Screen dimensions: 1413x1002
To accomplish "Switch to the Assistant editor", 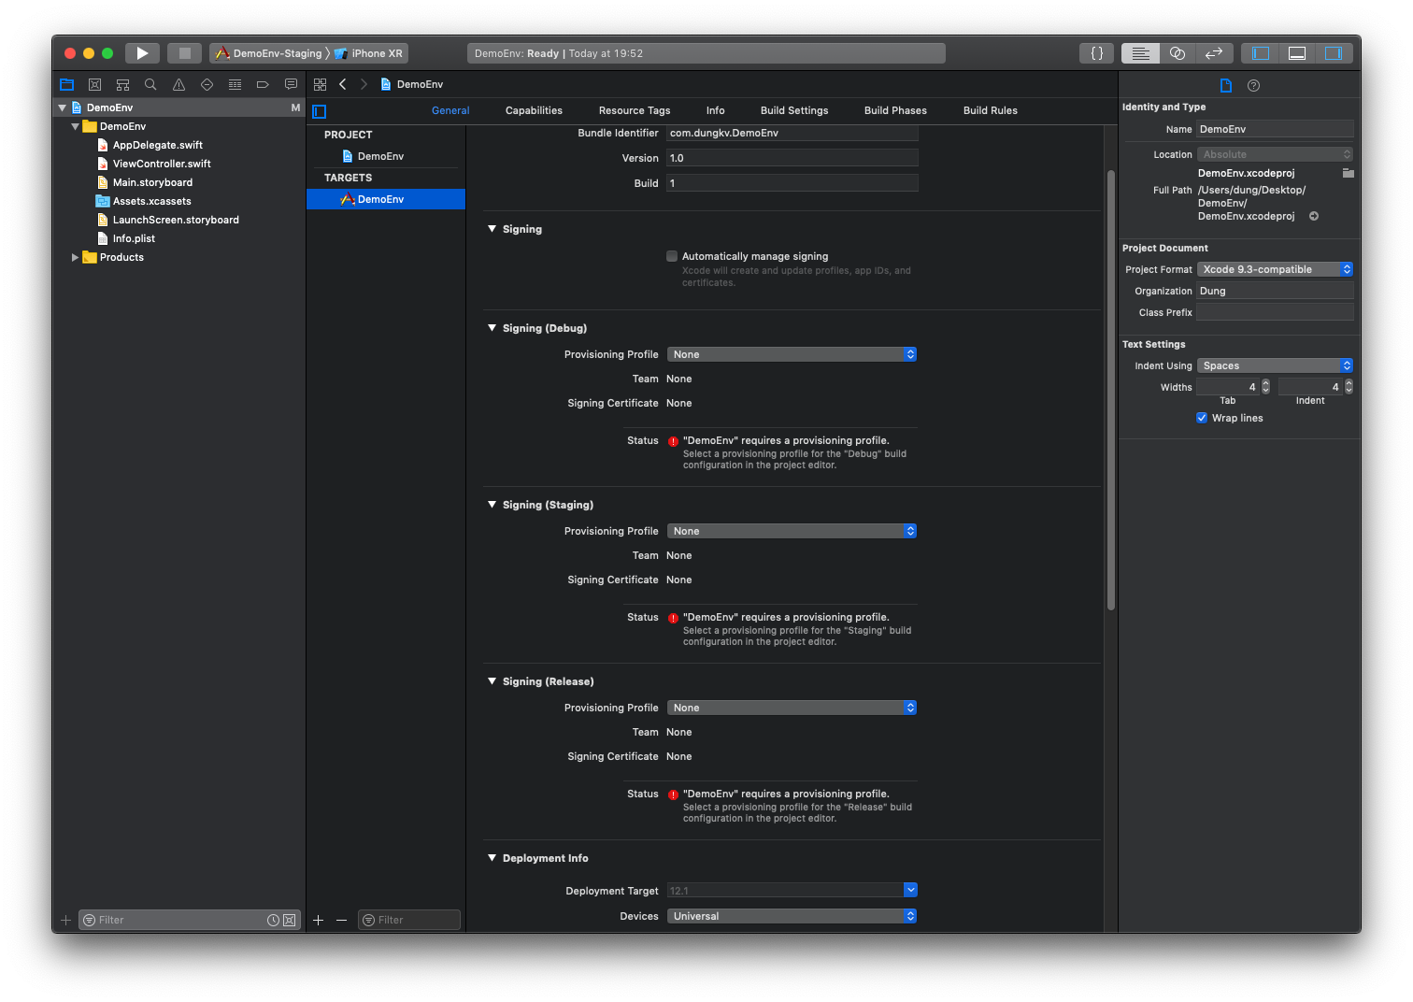I will pos(1177,53).
